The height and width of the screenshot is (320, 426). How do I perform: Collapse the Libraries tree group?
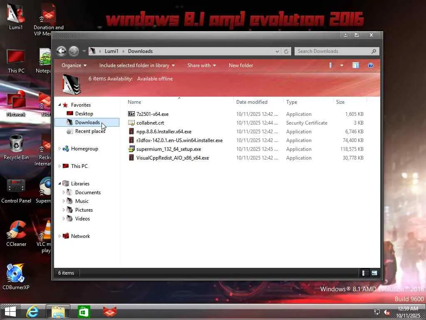pyautogui.click(x=59, y=183)
